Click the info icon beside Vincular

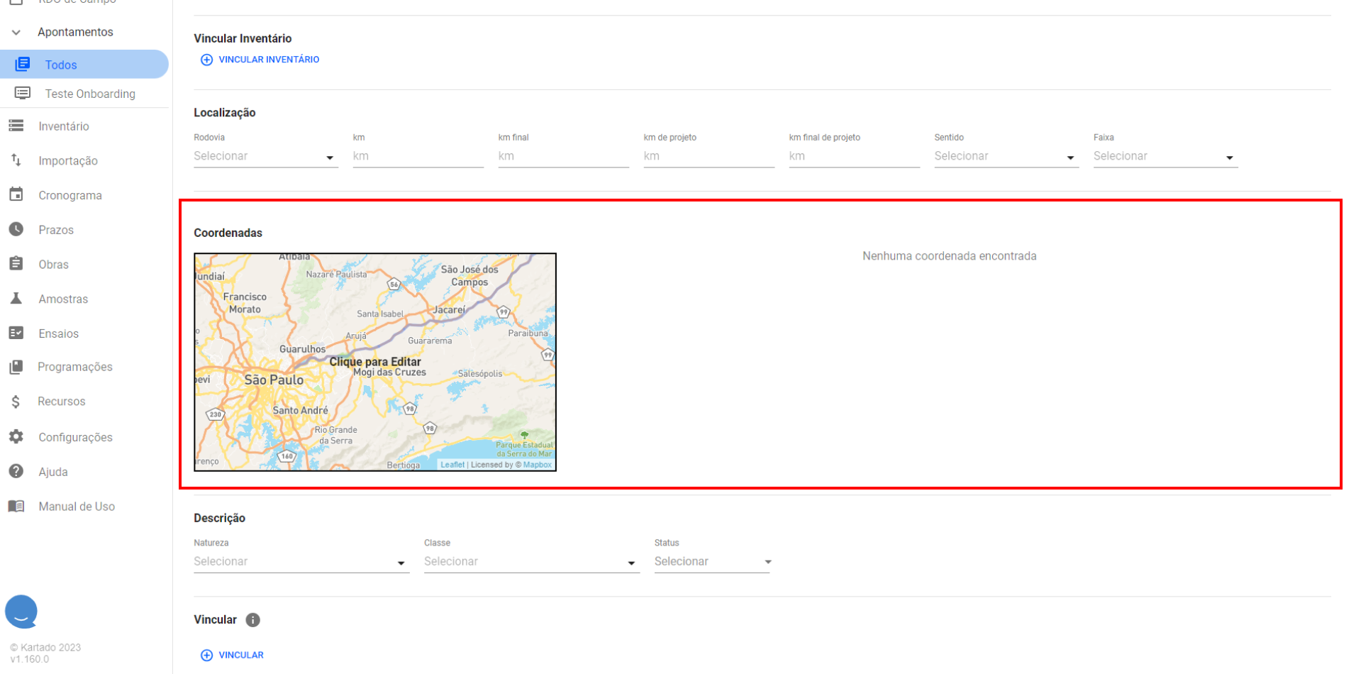[252, 620]
